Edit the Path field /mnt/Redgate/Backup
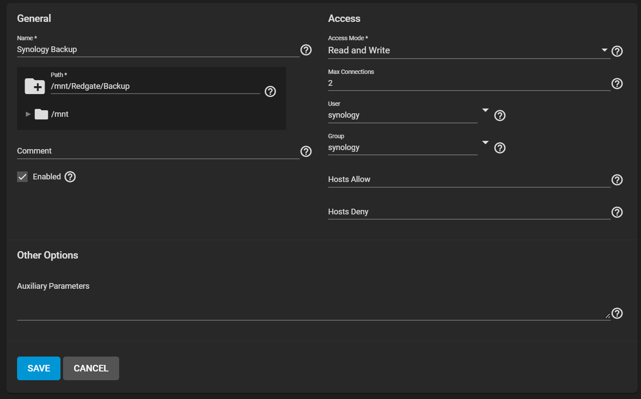This screenshot has width=641, height=399. (156, 86)
